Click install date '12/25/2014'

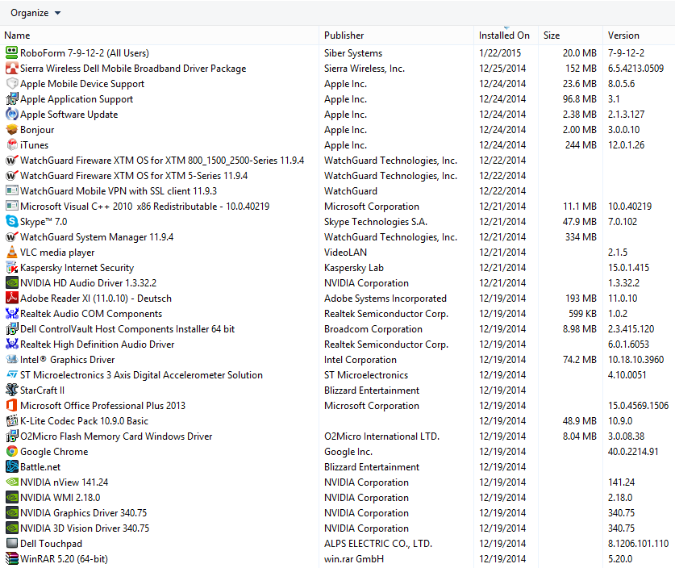(502, 69)
